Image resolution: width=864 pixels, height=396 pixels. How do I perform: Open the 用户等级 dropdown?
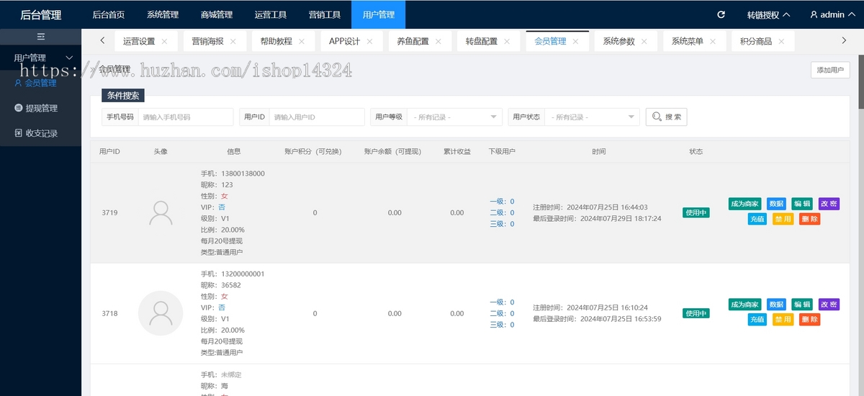[x=454, y=117]
